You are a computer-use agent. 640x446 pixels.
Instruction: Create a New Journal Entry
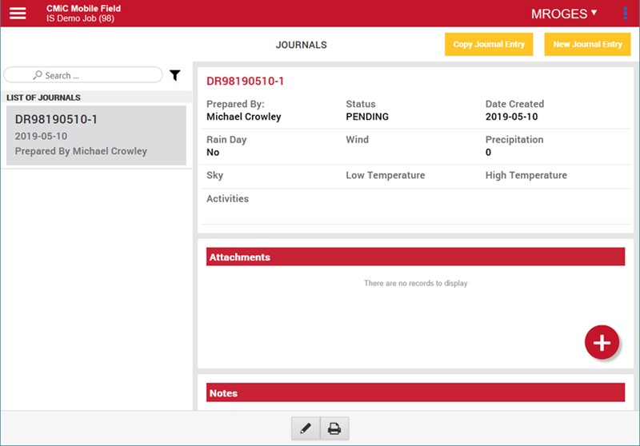click(587, 45)
